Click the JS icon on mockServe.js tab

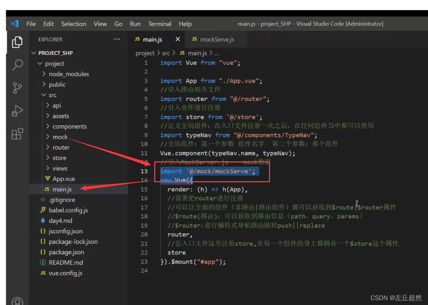pyautogui.click(x=194, y=39)
